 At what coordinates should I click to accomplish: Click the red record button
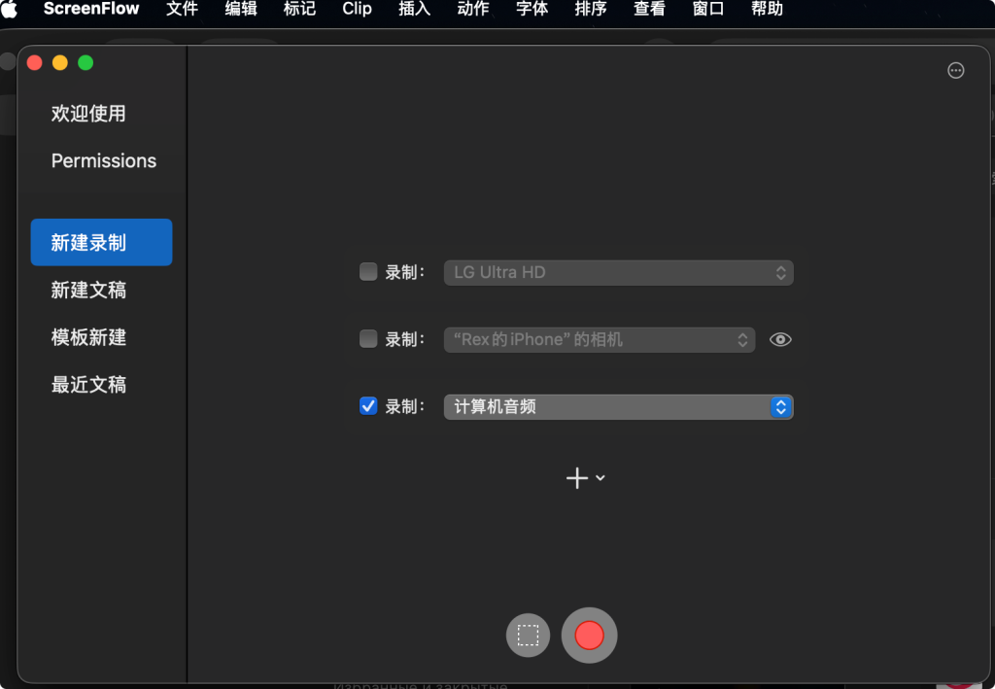(x=589, y=636)
